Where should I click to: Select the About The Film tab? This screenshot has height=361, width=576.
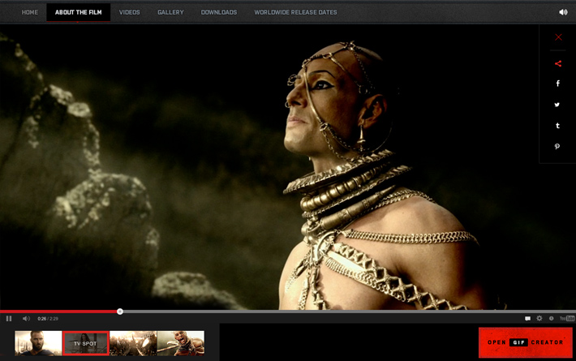[x=78, y=12]
